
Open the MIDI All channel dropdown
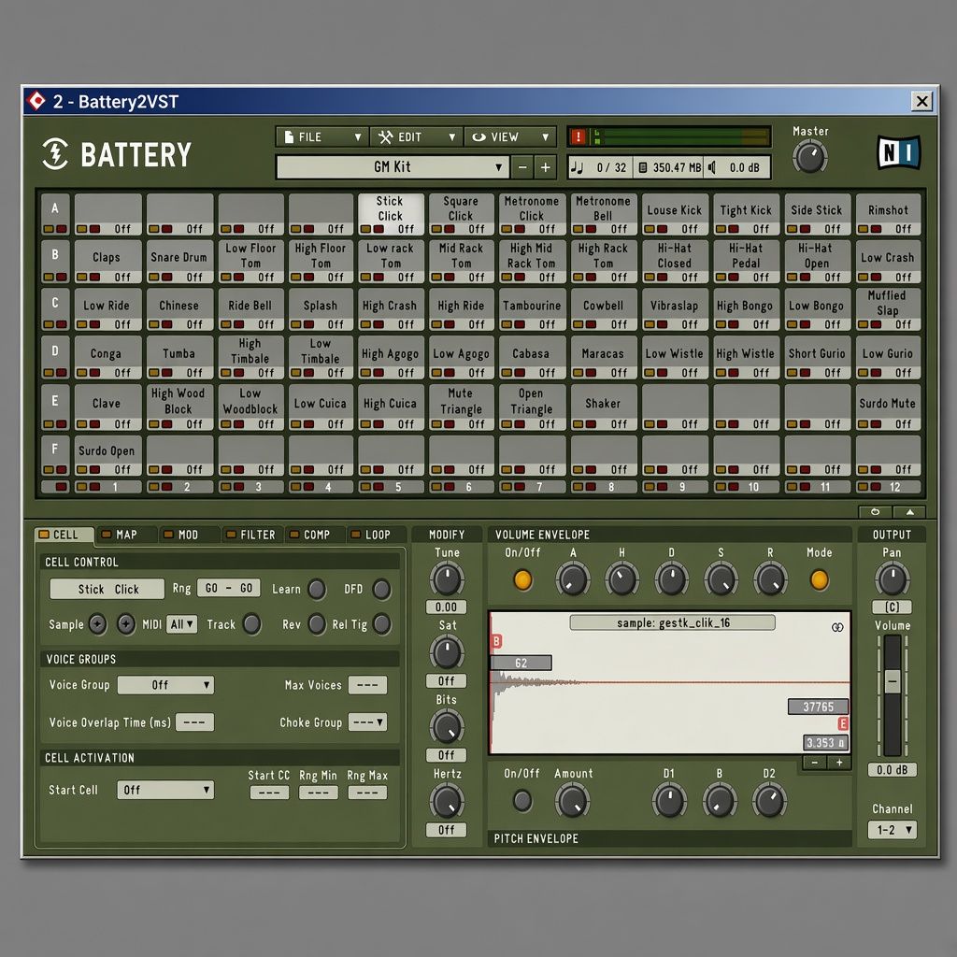coord(181,624)
